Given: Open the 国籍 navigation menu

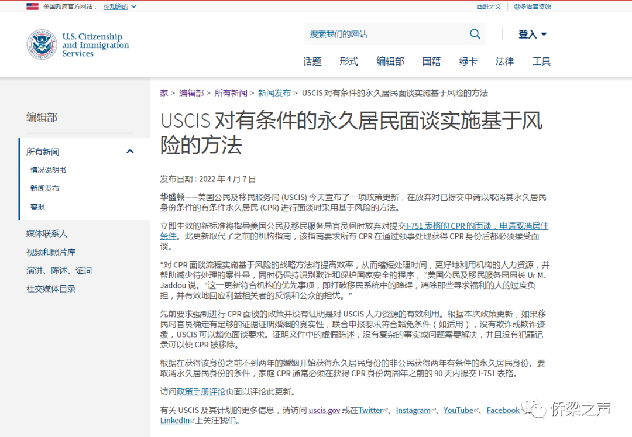Looking at the screenshot, I should [x=431, y=61].
